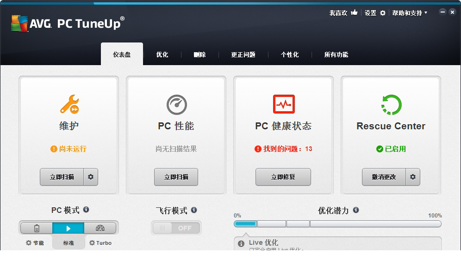Click the PC 性能 speedometer icon
461x260 pixels.
177,104
